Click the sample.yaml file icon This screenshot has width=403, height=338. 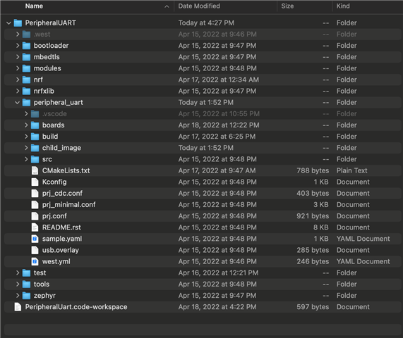coord(35,239)
